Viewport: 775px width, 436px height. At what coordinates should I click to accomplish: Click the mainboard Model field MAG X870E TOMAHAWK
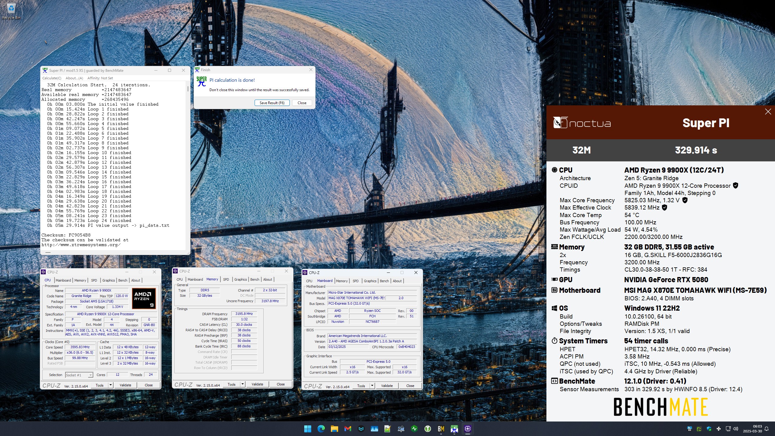356,298
